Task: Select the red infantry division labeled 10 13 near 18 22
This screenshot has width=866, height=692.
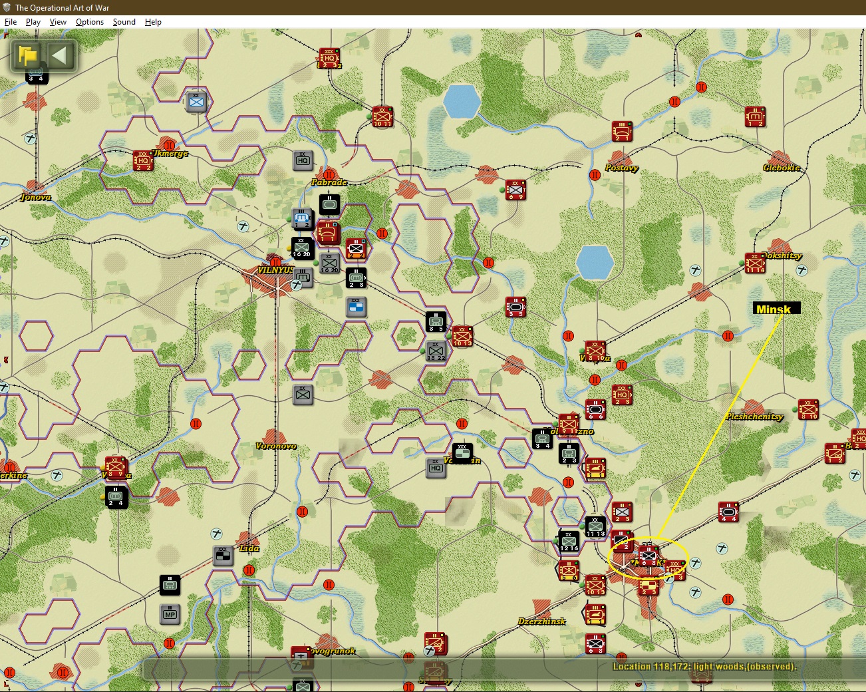Action: 462,336
